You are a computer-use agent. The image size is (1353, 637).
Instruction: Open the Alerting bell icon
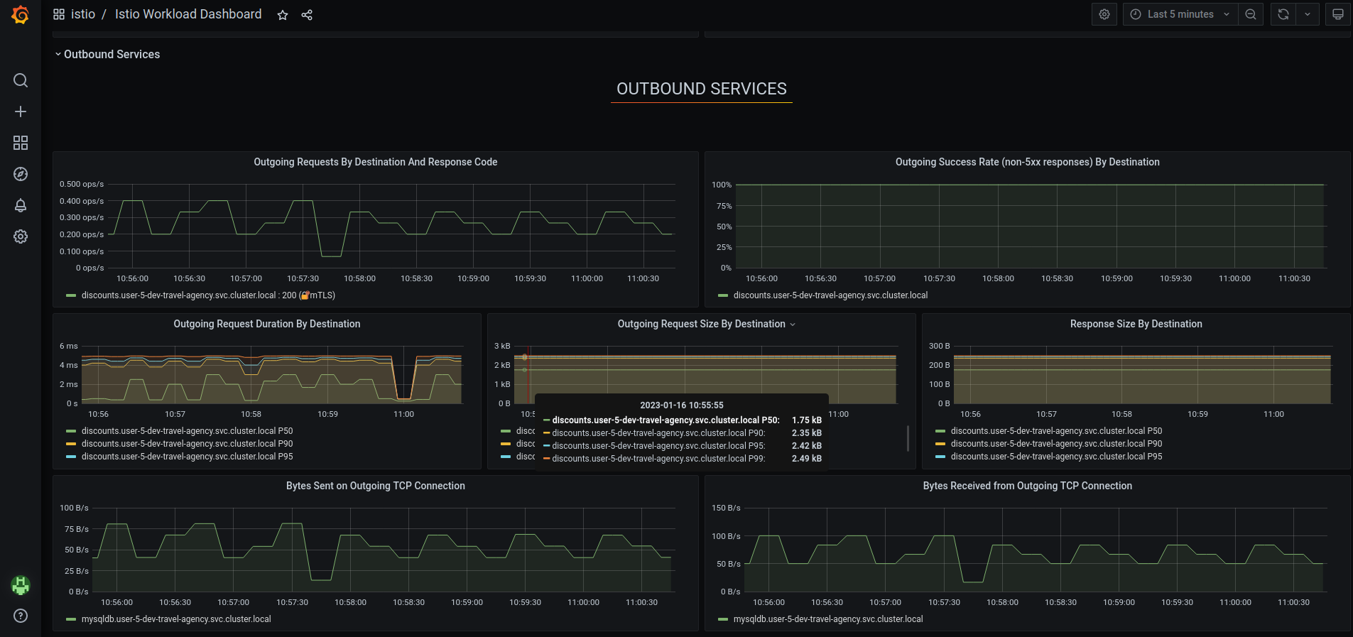pos(21,205)
